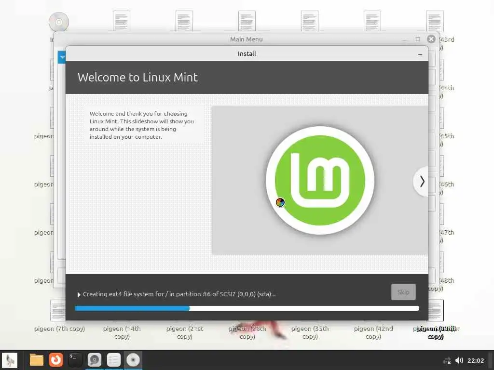This screenshot has width=494, height=370.
Task: Open the pigeon start menu in taskbar
Action: (10, 360)
